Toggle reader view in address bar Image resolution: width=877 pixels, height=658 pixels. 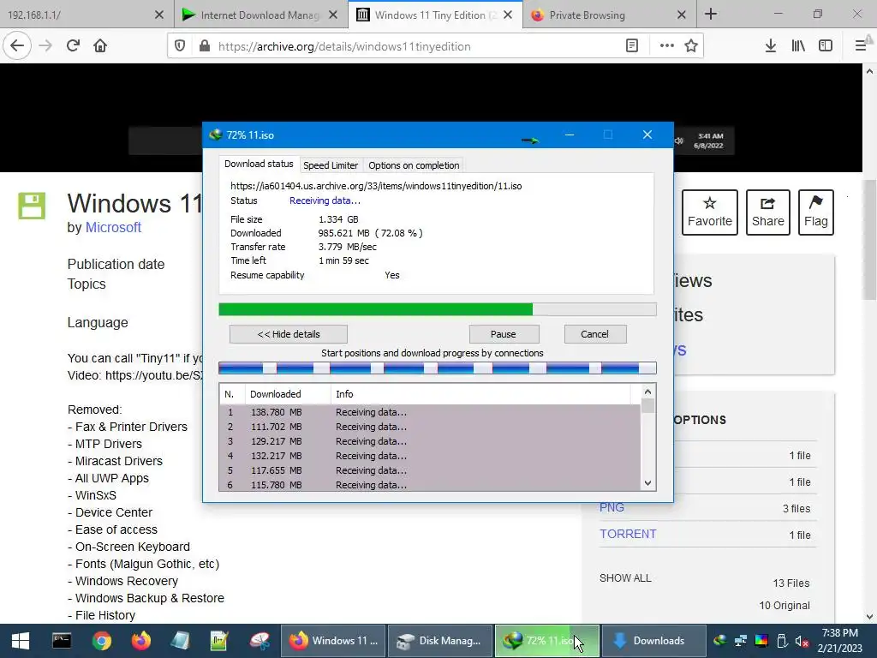pos(632,46)
